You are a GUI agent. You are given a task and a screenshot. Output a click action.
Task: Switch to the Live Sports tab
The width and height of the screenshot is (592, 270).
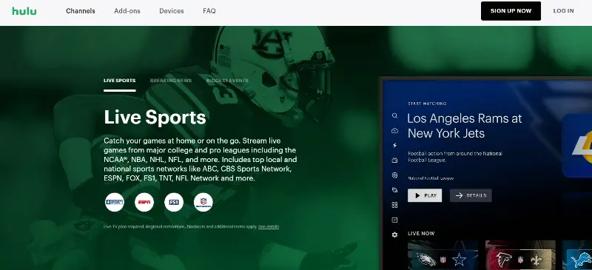coord(120,81)
